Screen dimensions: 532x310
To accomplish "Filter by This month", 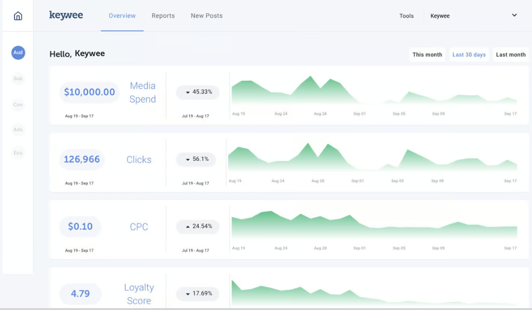I will 427,55.
